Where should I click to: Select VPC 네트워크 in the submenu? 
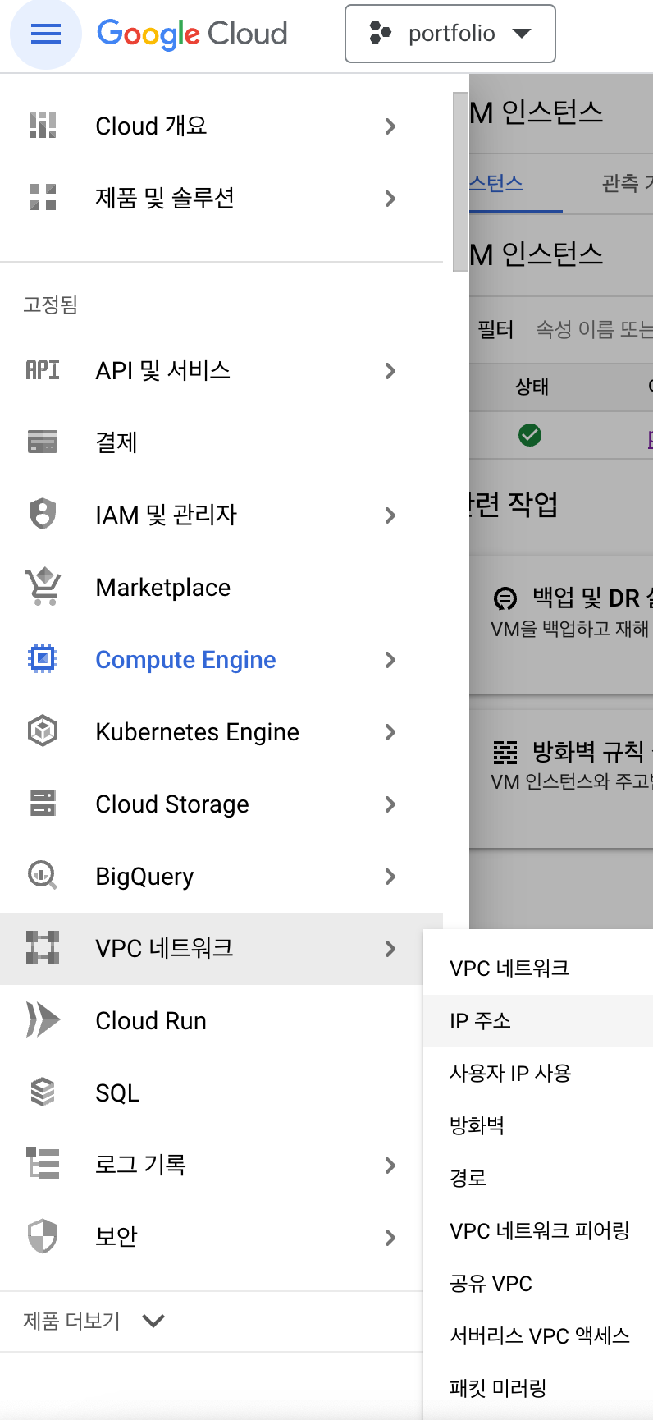tap(537, 969)
